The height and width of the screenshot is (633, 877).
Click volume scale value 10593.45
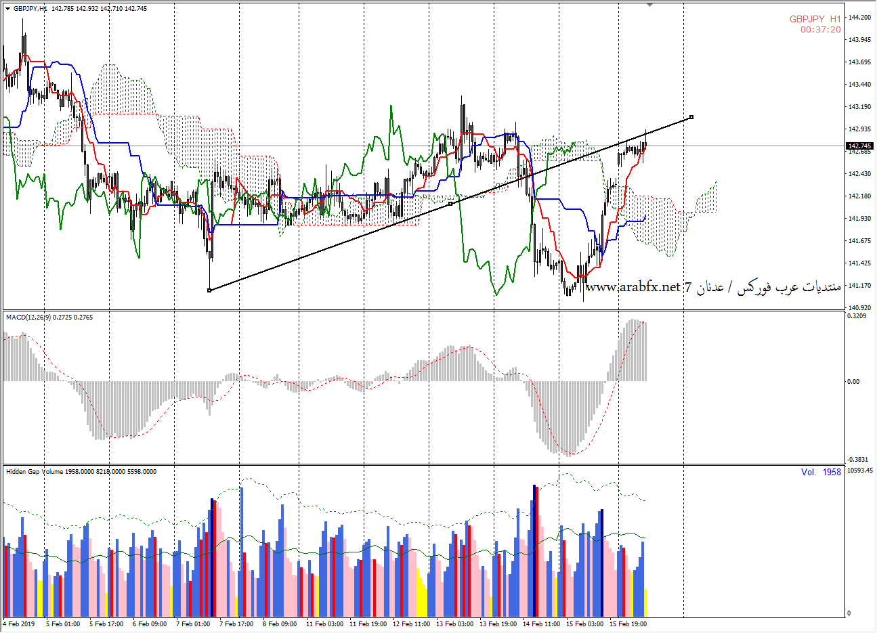coord(861,471)
